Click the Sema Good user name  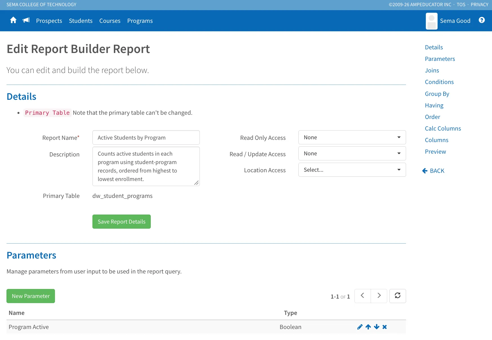click(455, 21)
